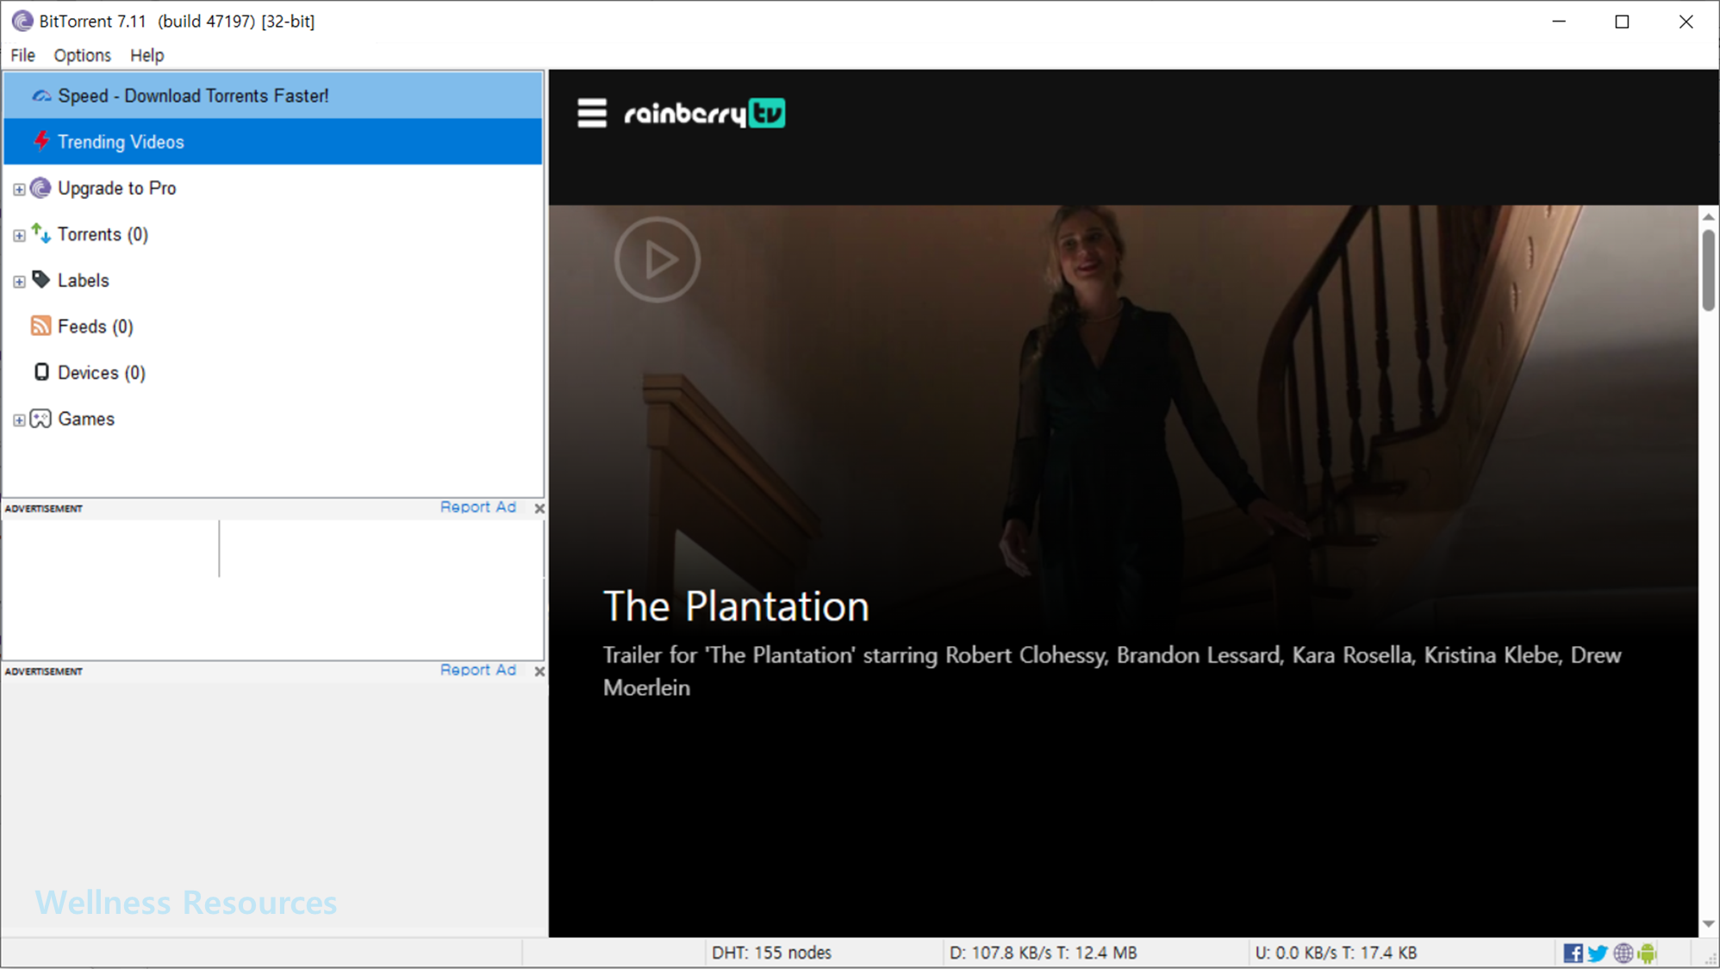Click the speedometer icon beside Speed
Screen dimensions: 1720x969
41,96
